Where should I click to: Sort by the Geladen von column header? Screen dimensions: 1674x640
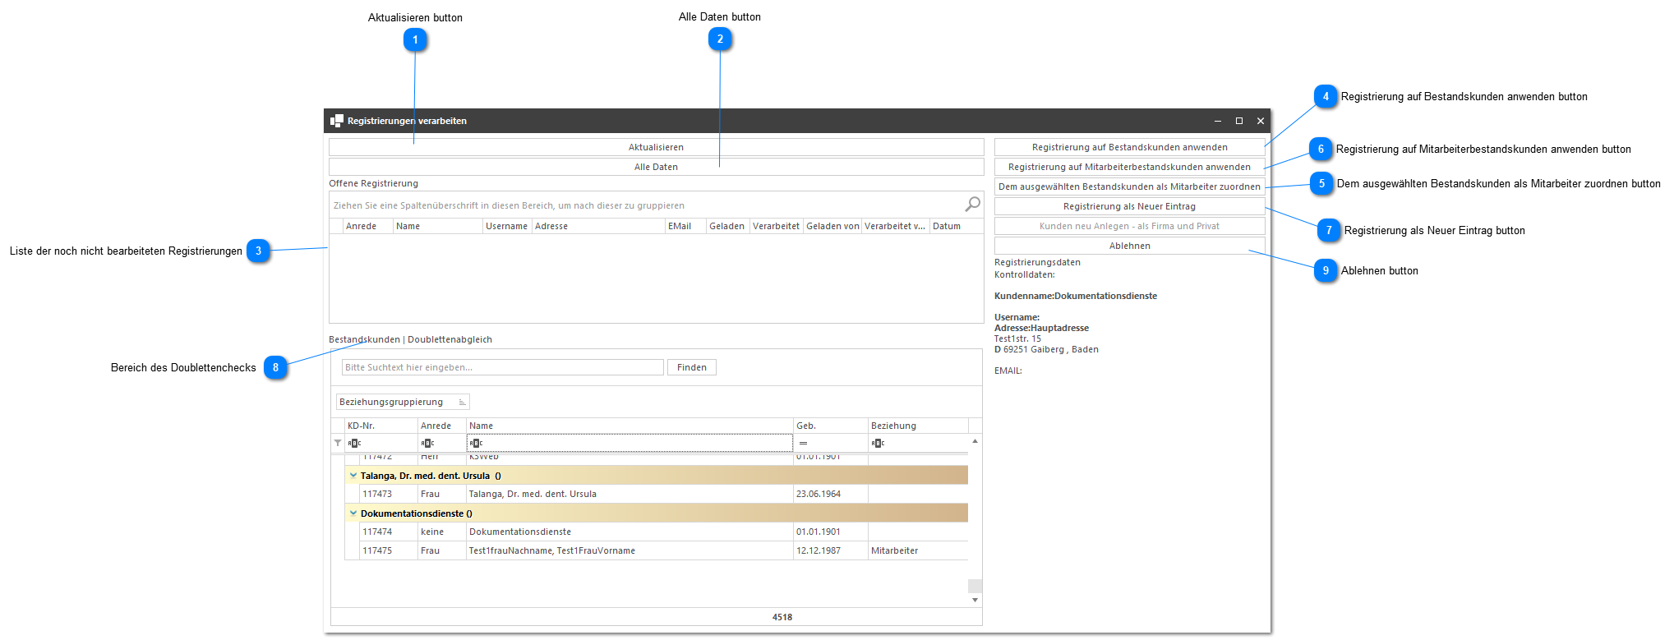832,226
